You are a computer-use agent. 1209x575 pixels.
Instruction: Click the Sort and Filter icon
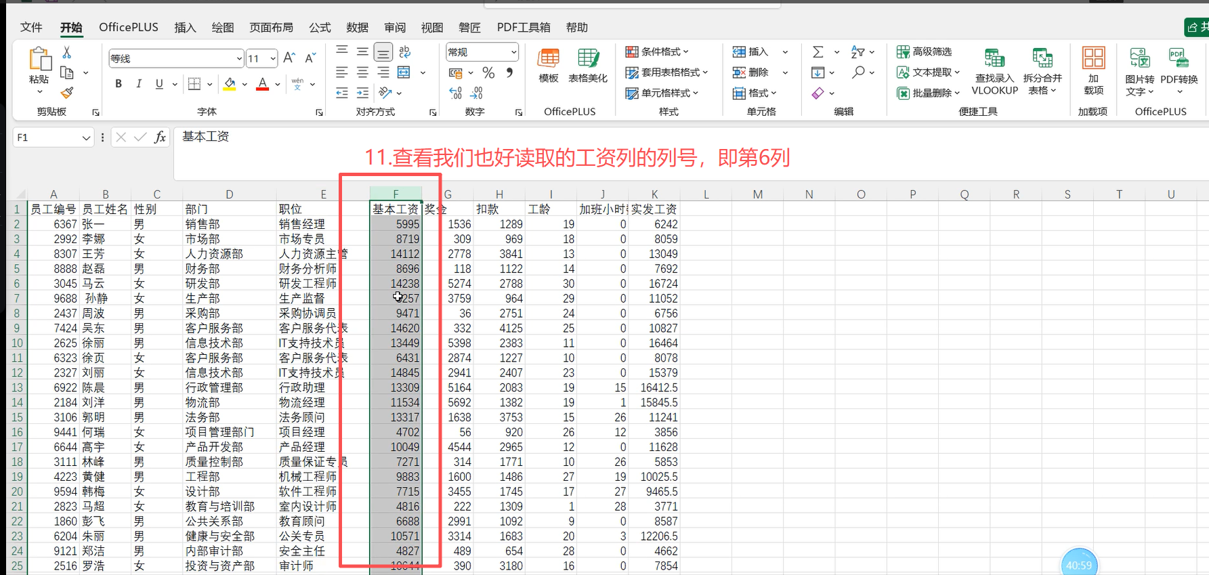pyautogui.click(x=858, y=51)
